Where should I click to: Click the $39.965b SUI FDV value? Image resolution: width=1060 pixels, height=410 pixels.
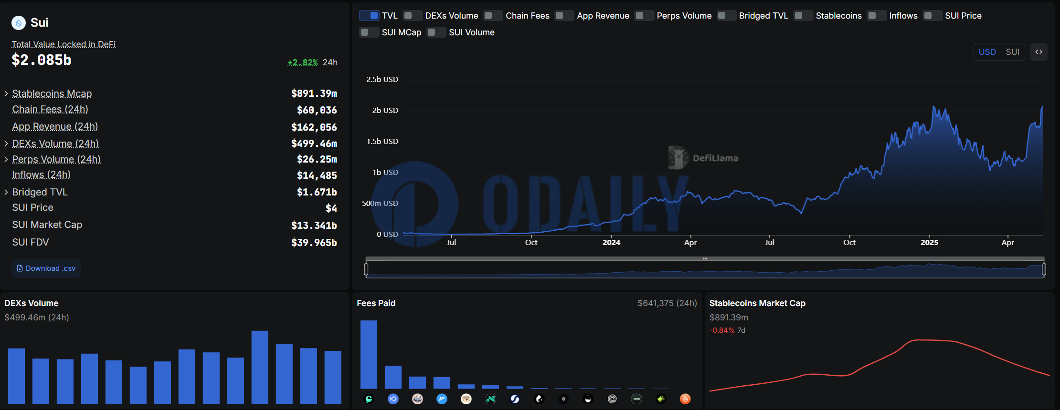click(x=314, y=243)
